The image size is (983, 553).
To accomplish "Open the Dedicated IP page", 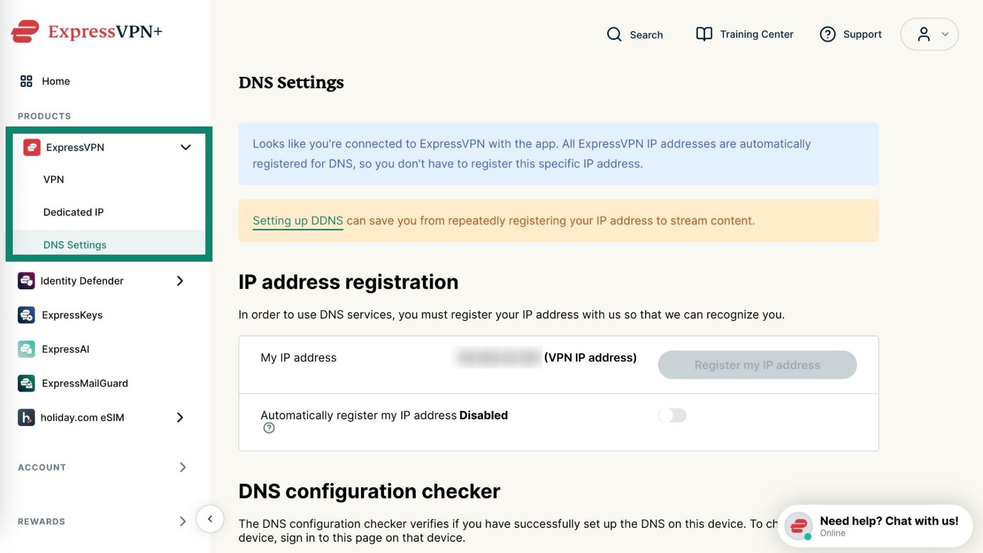I will (x=73, y=212).
